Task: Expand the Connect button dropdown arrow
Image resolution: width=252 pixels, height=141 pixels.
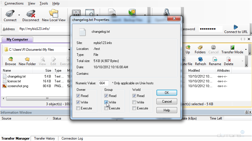Action: pyautogui.click(x=19, y=15)
